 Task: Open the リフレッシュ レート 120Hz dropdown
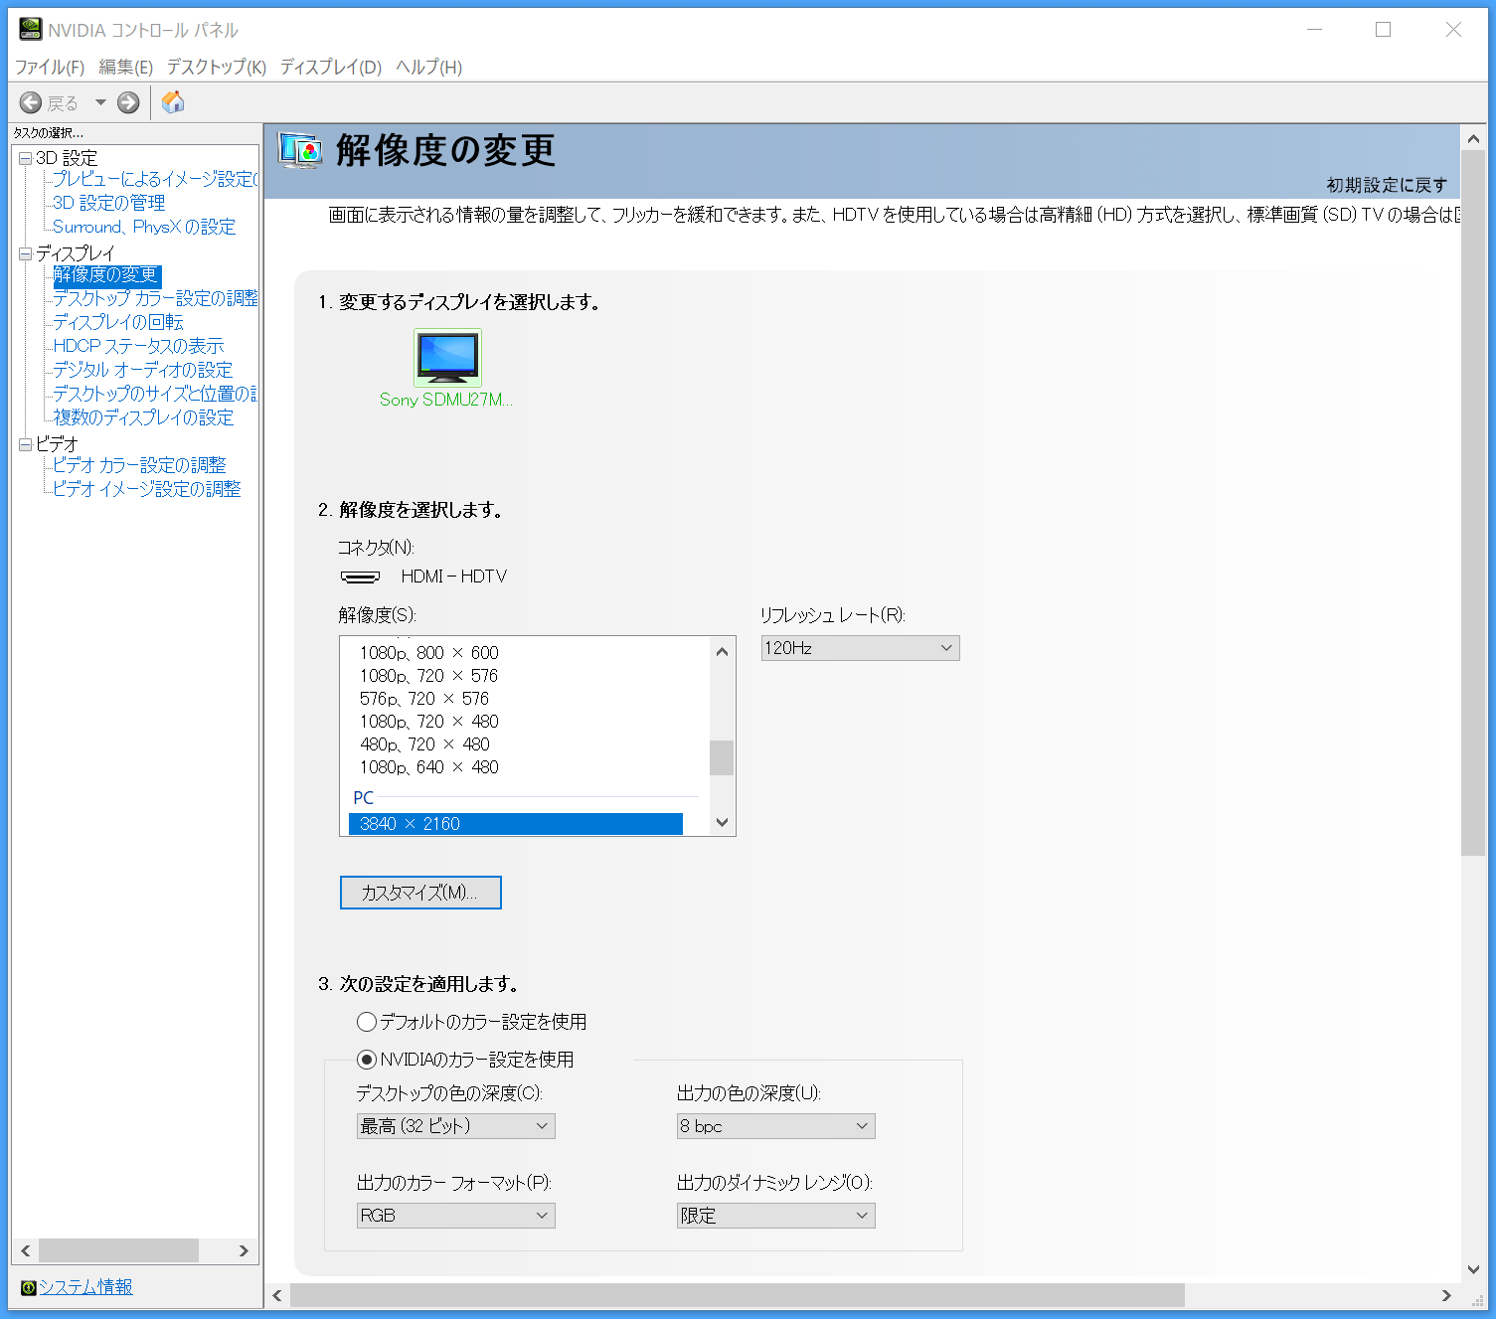tap(861, 648)
